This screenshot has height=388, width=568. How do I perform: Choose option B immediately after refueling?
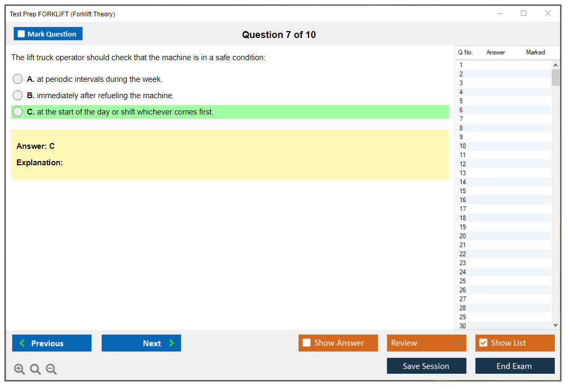point(18,96)
